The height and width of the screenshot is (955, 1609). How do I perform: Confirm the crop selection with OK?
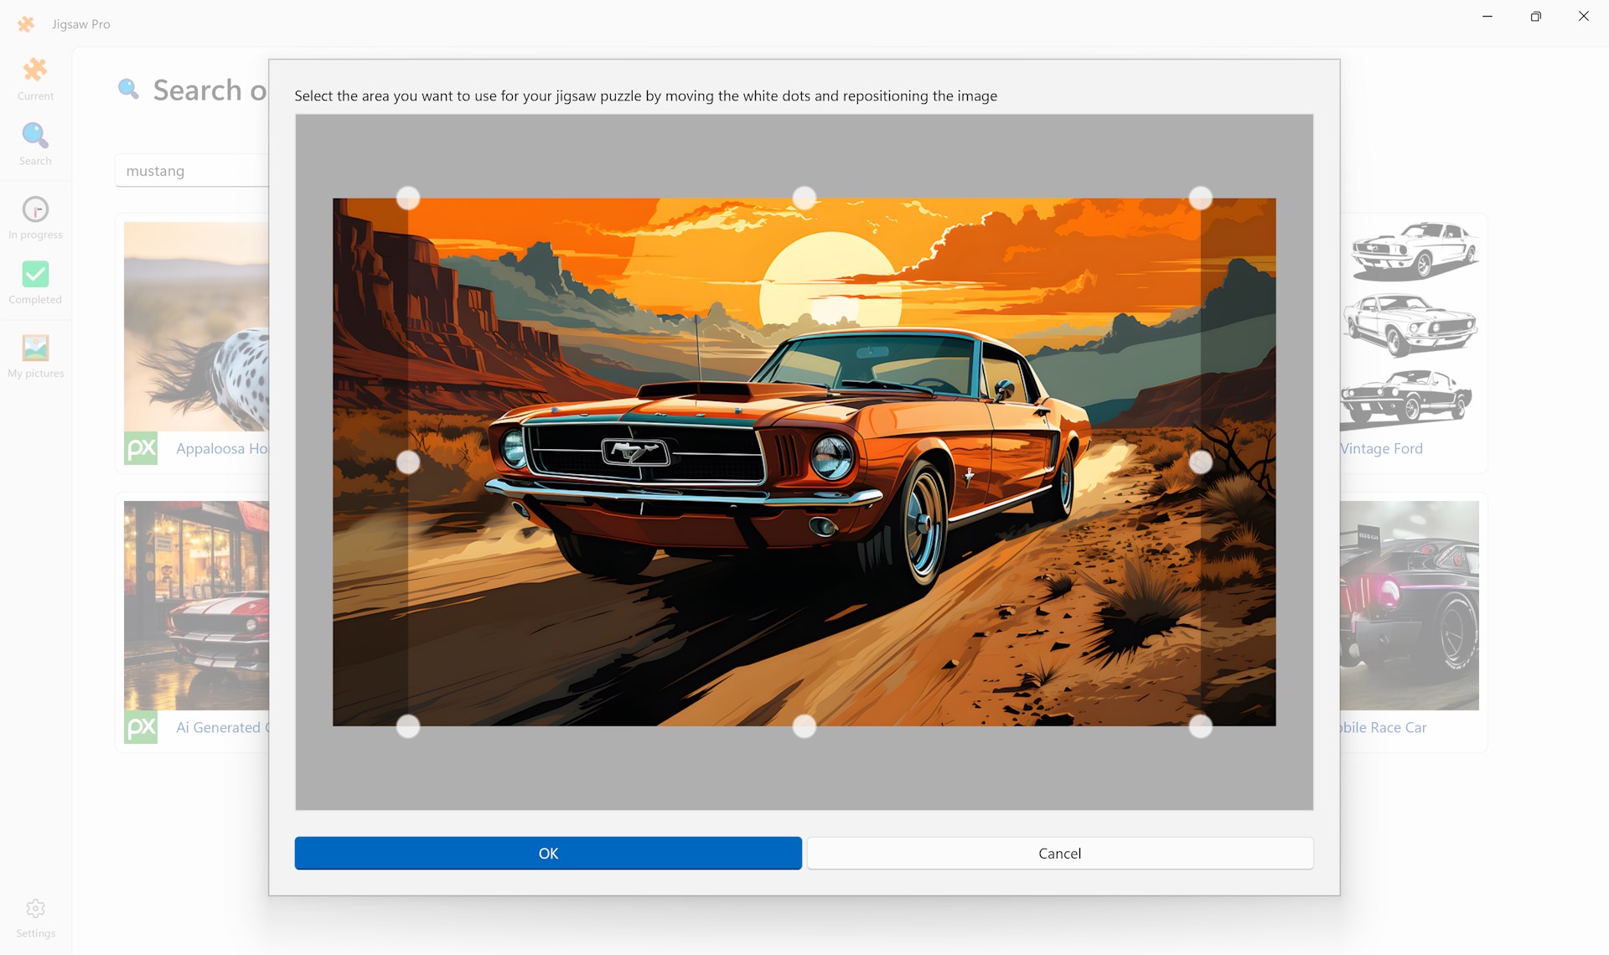(547, 853)
